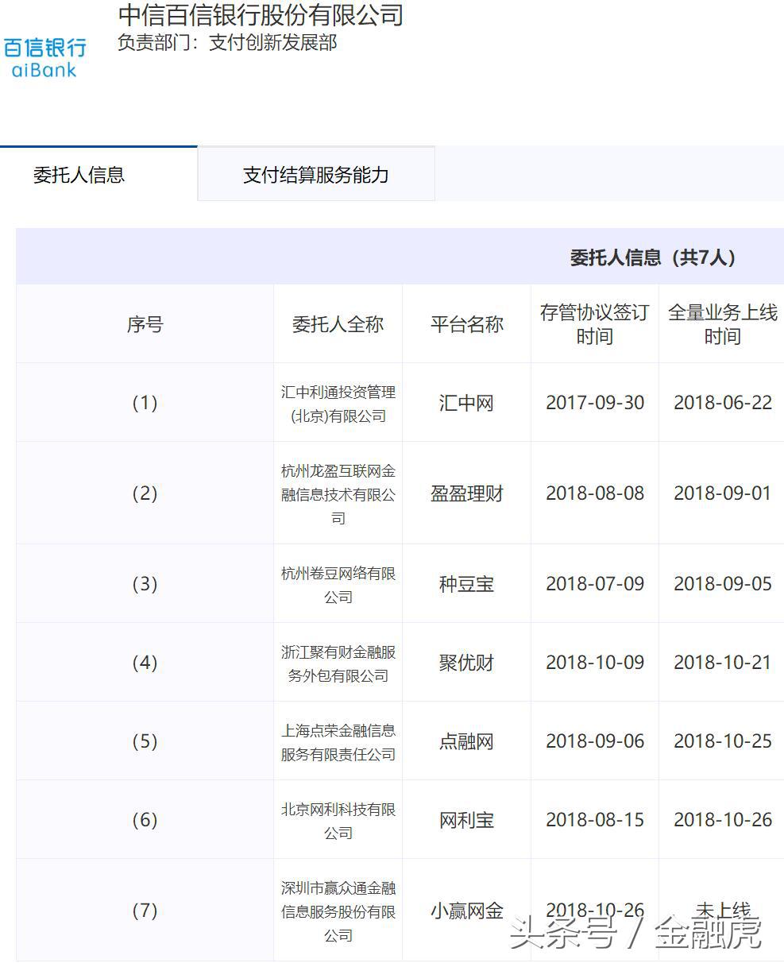Image resolution: width=784 pixels, height=963 pixels.
Task: Click the 委托人全称 column header
Action: [x=338, y=324]
